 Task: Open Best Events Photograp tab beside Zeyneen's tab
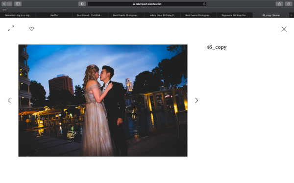[198, 15]
